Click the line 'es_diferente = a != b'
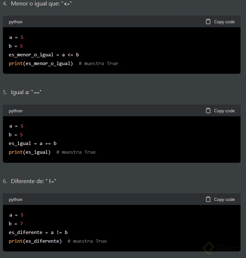 click(38, 233)
